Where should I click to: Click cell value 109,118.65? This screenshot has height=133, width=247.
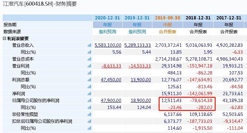pyautogui.click(x=201, y=115)
